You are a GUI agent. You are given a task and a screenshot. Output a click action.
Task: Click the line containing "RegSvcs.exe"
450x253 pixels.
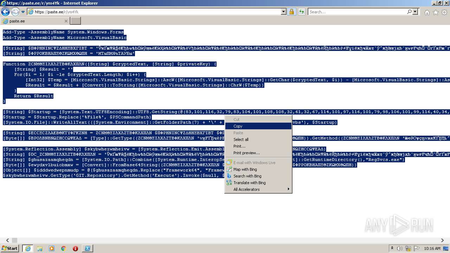click(x=204, y=160)
